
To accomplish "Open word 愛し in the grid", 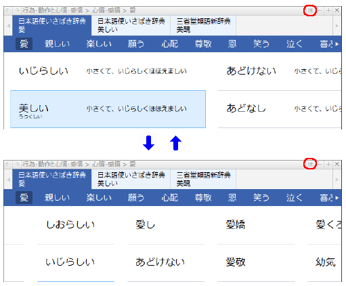I will click(166, 225).
